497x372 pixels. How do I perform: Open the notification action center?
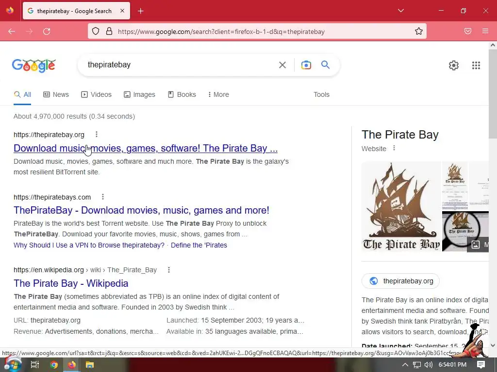coord(481,364)
